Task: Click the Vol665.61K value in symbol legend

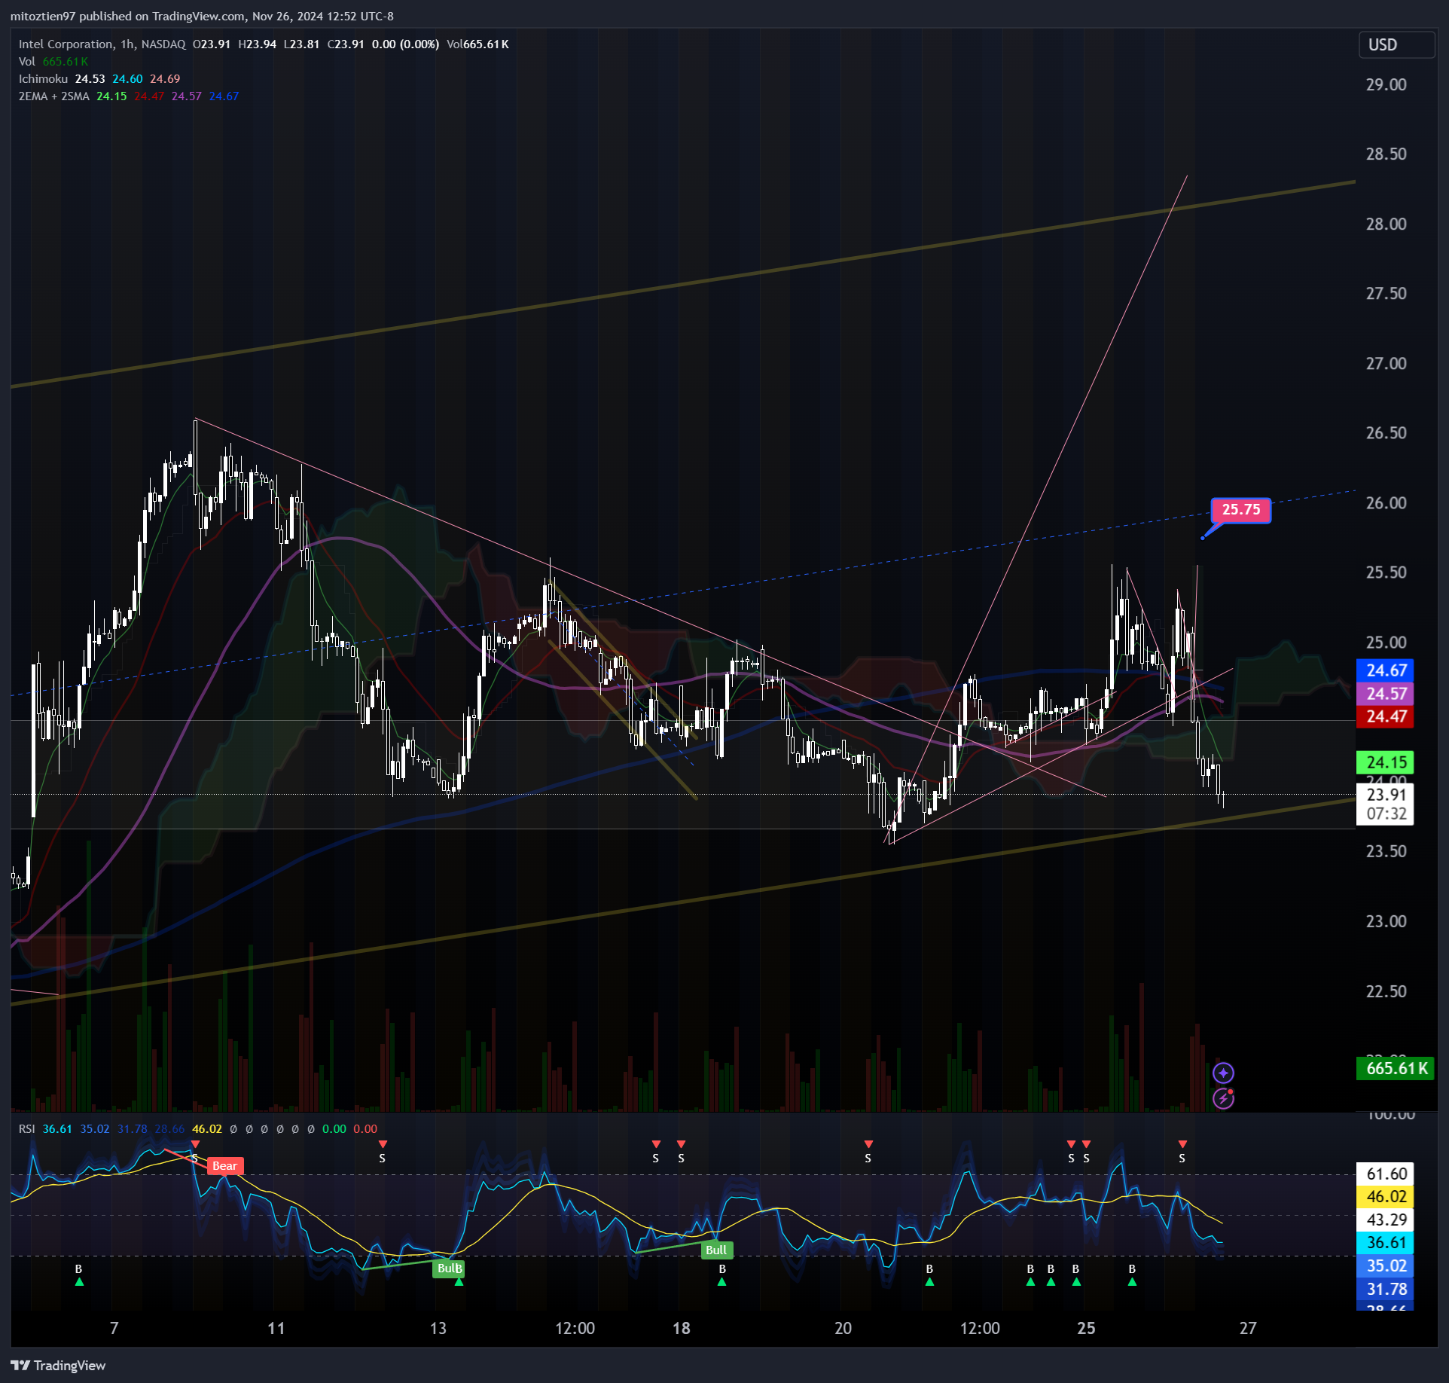Action: point(477,44)
